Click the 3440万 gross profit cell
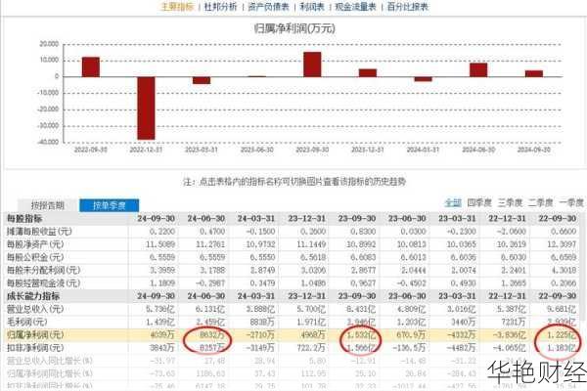The height and width of the screenshot is (391, 587). coord(463,322)
